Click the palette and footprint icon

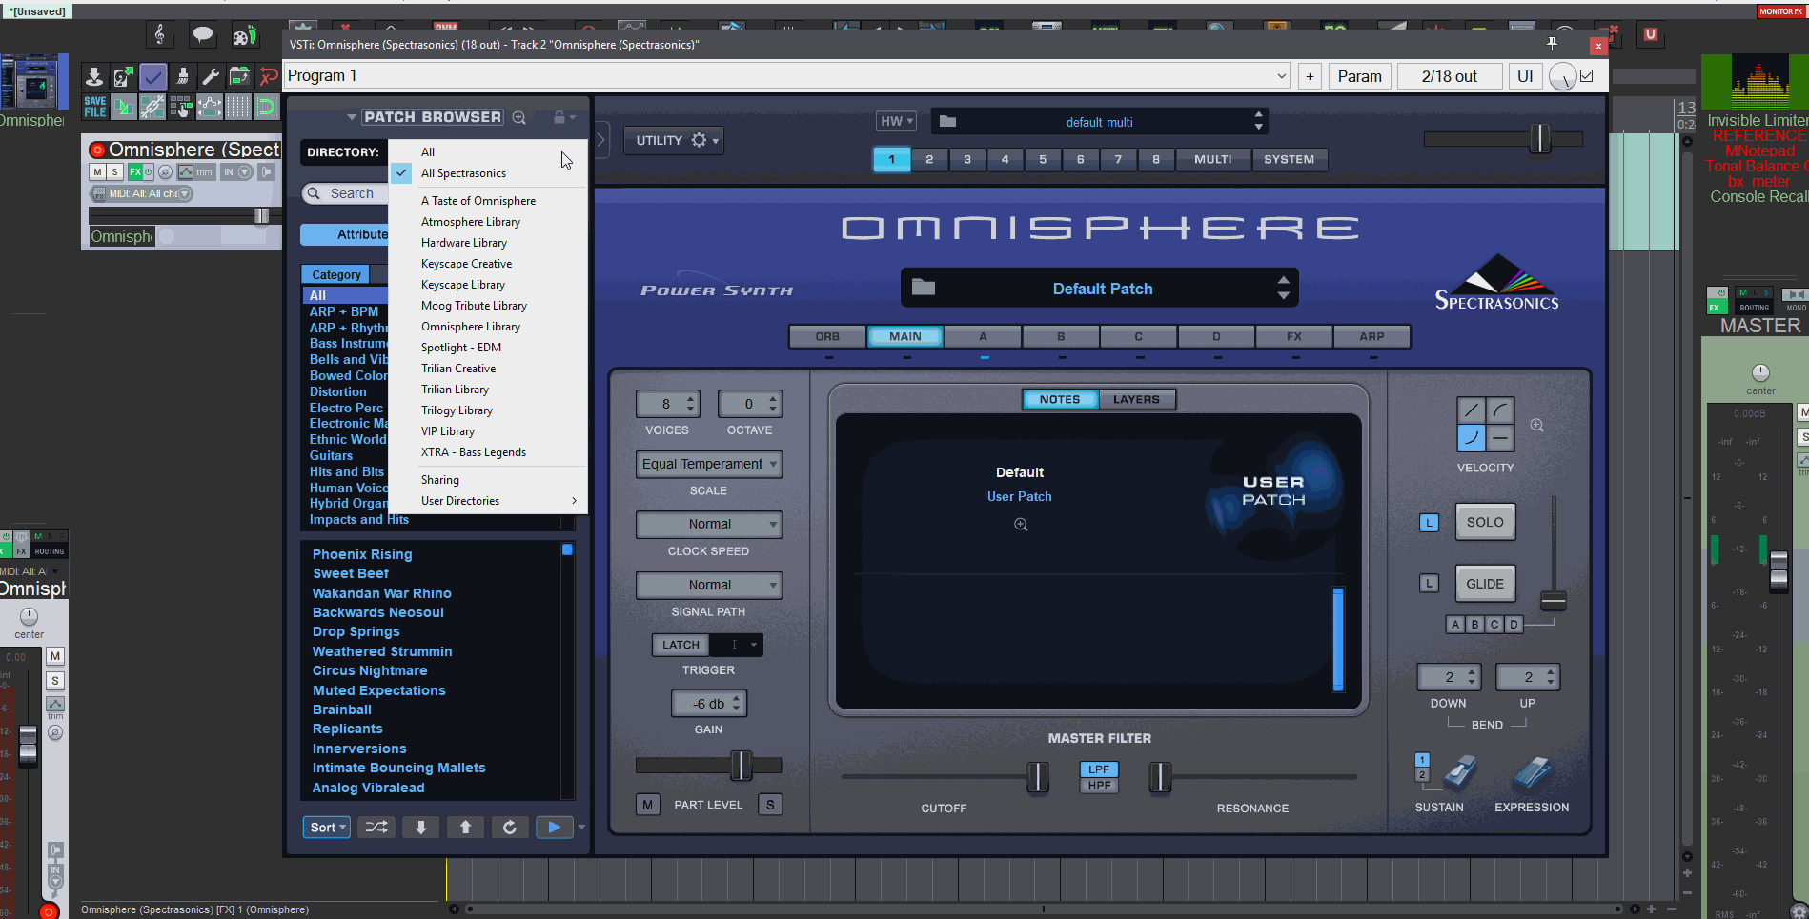coord(245,36)
